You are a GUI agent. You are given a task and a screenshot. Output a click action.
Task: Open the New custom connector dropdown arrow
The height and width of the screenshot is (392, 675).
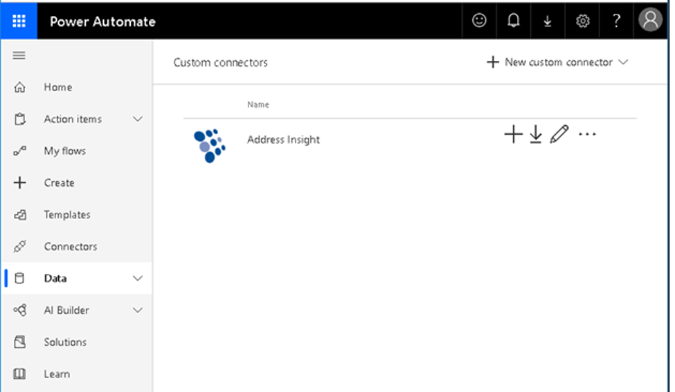[x=623, y=62]
